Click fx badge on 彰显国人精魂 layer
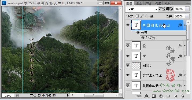Viewport: 192px width, 100px height. [180, 75]
